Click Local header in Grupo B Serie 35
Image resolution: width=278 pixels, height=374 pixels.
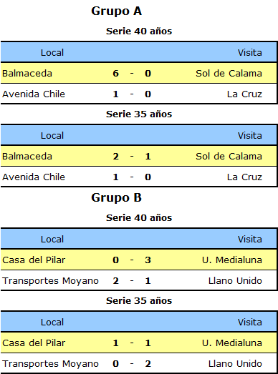tap(52, 323)
